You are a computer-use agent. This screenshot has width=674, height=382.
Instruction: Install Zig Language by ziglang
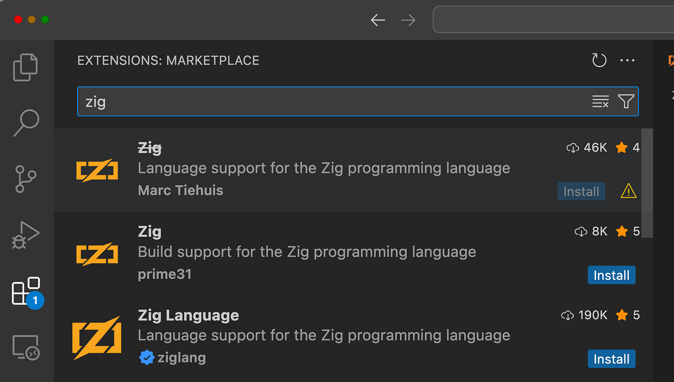pyautogui.click(x=611, y=359)
